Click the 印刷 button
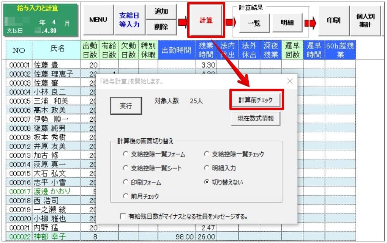The width and height of the screenshot is (387, 243). [x=334, y=20]
